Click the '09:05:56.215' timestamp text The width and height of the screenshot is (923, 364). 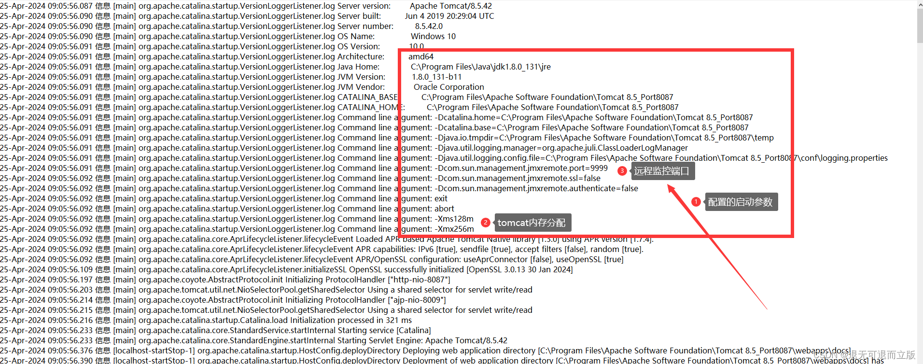pyautogui.click(x=70, y=310)
